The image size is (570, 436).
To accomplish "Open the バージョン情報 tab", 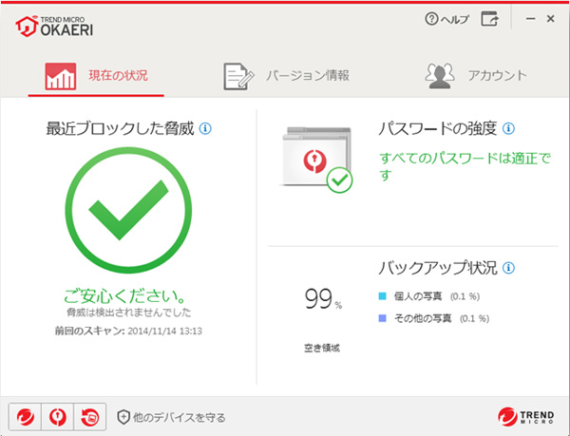I will point(287,76).
